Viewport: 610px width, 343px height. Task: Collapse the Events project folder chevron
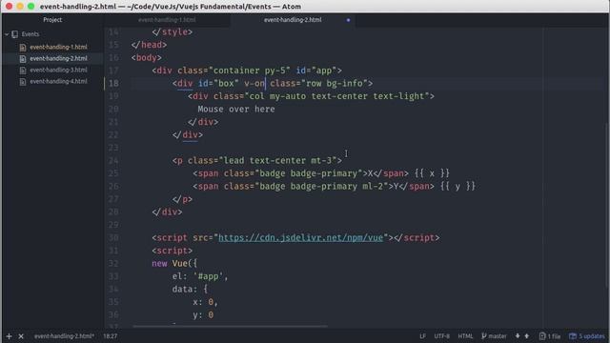tap(7, 34)
